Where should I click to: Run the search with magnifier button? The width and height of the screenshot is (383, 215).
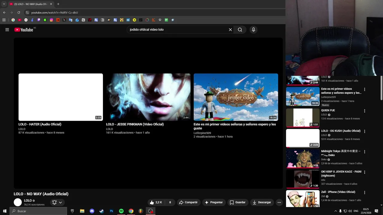click(240, 30)
